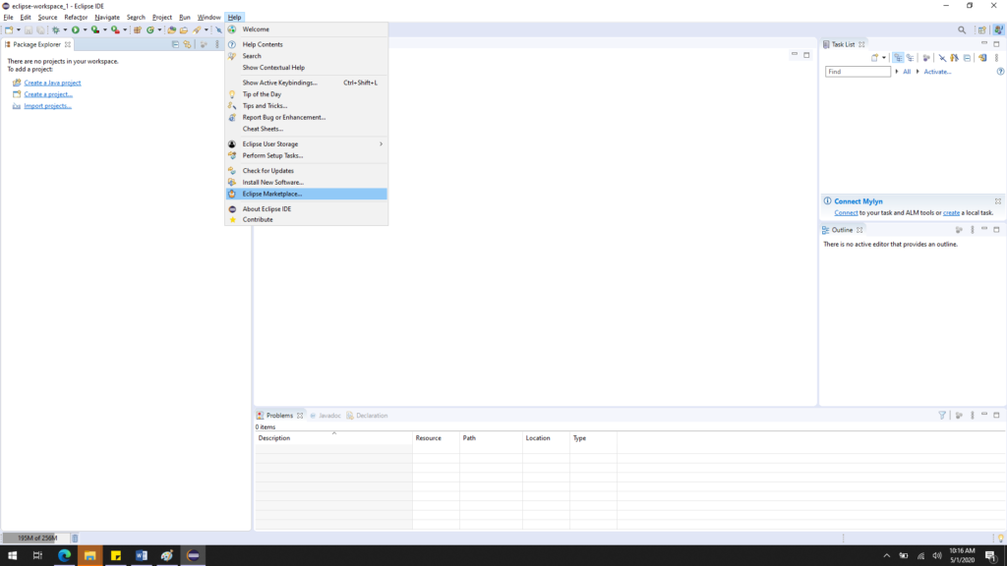Toggle Hide Completed Tasks in Task List
Viewport: 1007px width, 566px height.
point(942,58)
